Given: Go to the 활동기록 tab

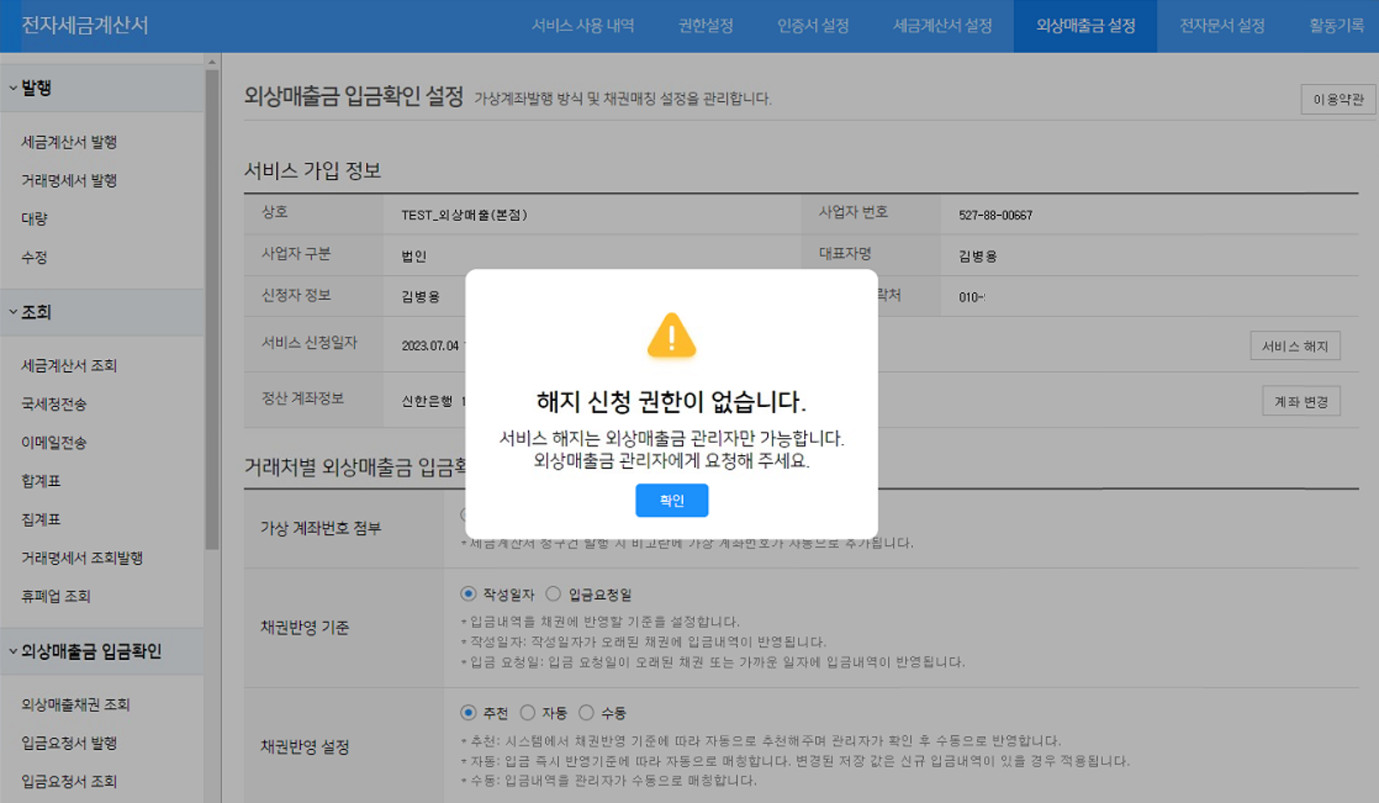Looking at the screenshot, I should click(1335, 26).
